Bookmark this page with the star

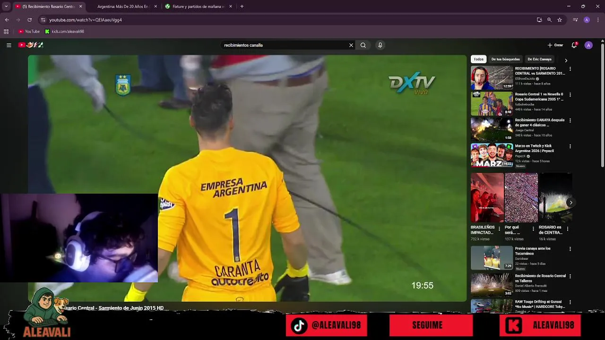560,20
